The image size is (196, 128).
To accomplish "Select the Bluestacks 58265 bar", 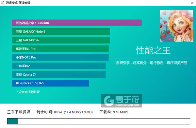I will (51, 83).
